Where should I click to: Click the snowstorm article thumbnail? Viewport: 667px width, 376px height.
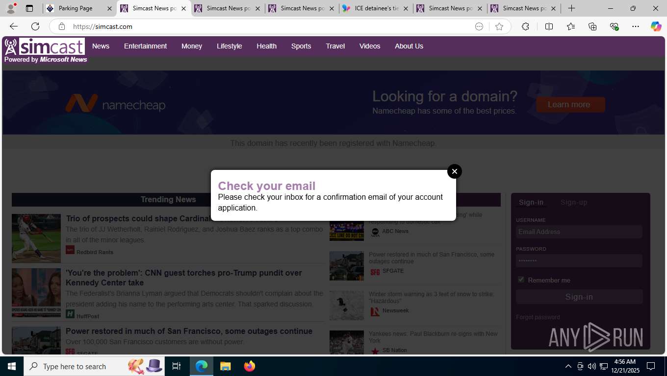347,305
